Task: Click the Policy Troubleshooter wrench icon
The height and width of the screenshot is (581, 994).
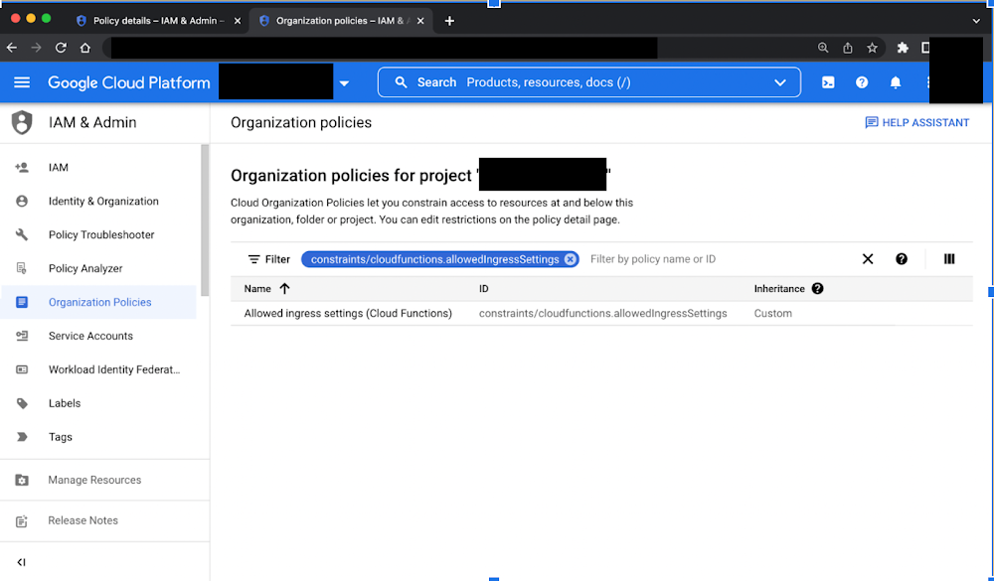Action: click(x=22, y=234)
